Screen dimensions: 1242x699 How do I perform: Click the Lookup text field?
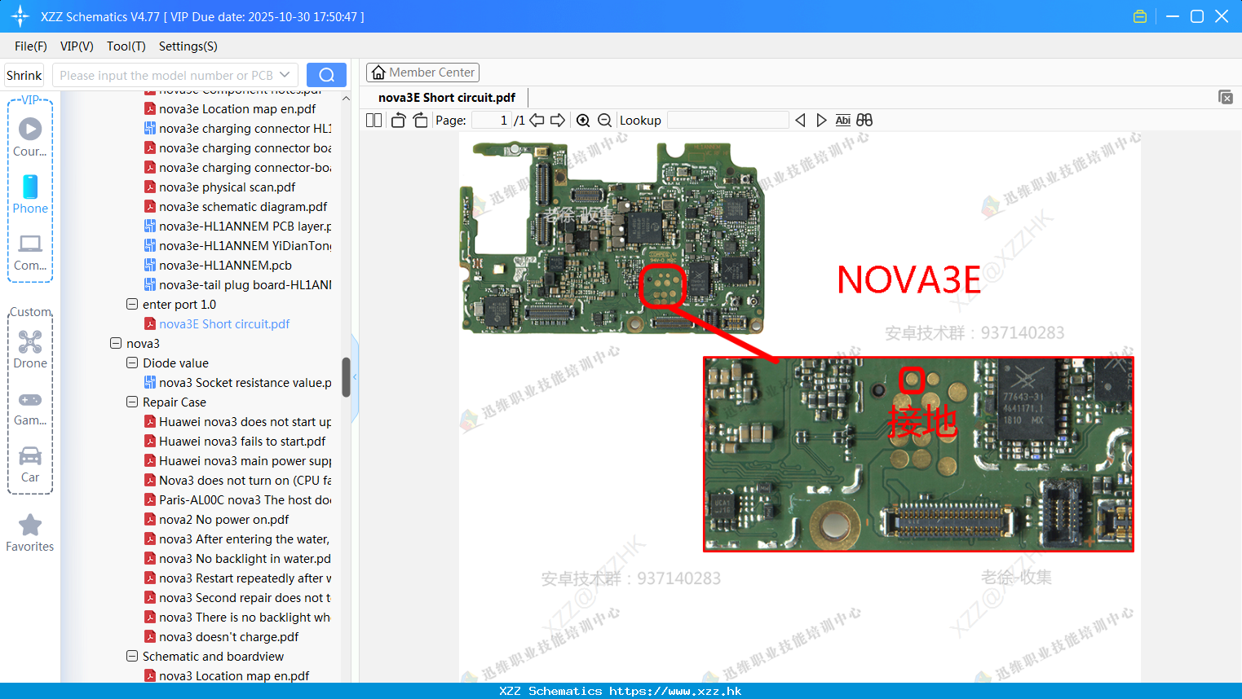(x=727, y=121)
